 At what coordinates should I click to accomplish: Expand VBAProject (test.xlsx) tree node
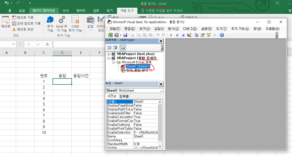point(109,54)
